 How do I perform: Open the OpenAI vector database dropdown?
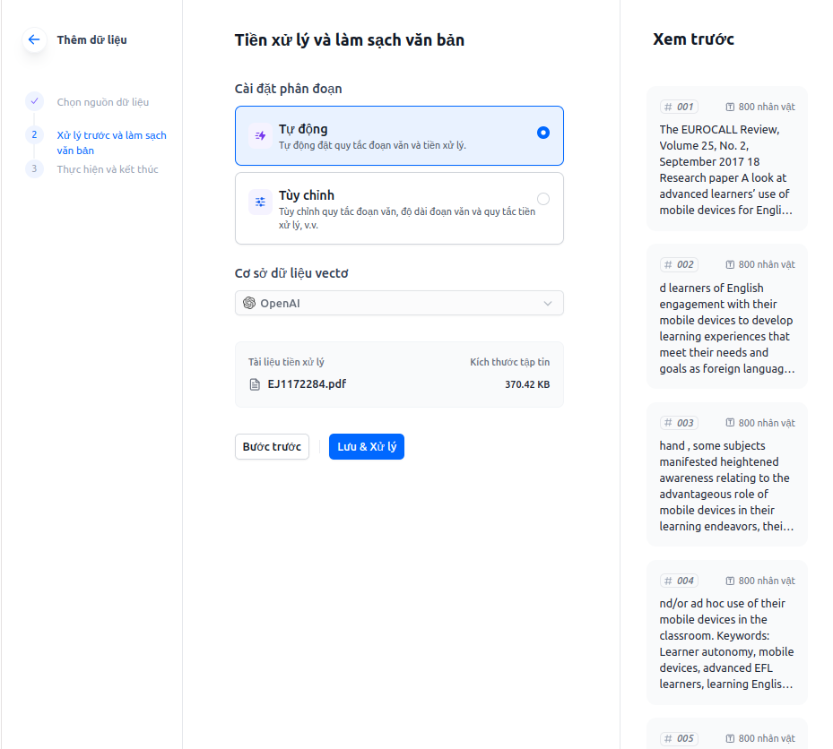399,304
